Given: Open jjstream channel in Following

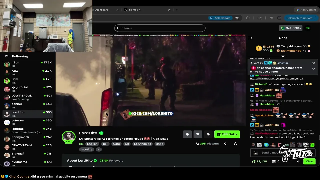Looking at the screenshot, I should tap(28, 122).
